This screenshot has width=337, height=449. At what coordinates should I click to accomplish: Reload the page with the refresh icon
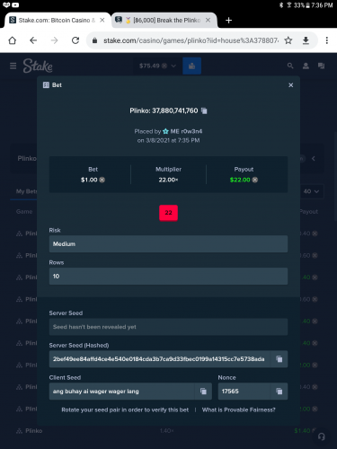point(75,40)
